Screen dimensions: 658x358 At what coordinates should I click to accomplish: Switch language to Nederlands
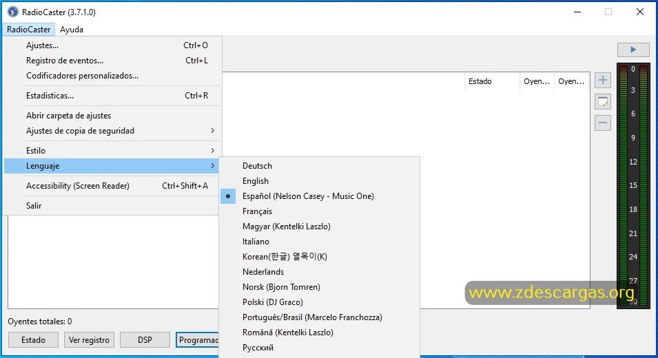319,272
